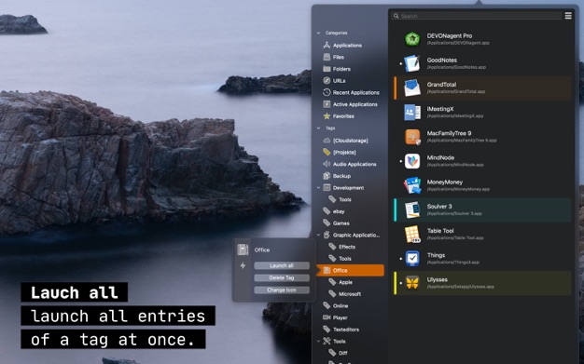The height and width of the screenshot is (364, 584).
Task: Open the hamburger menu icon
Action: click(x=568, y=16)
